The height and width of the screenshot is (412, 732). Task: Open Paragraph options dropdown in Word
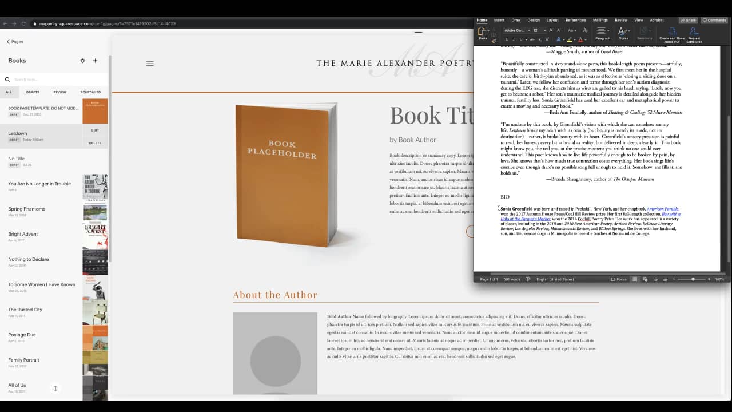[x=603, y=33]
